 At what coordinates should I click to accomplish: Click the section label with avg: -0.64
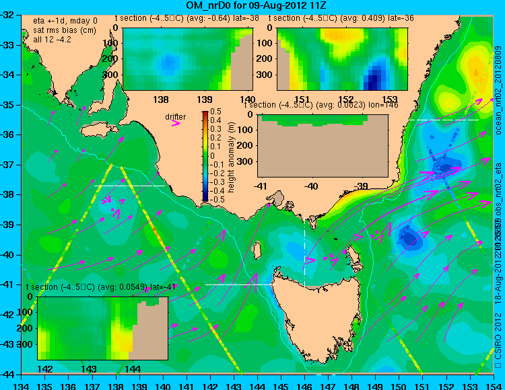[x=187, y=18]
